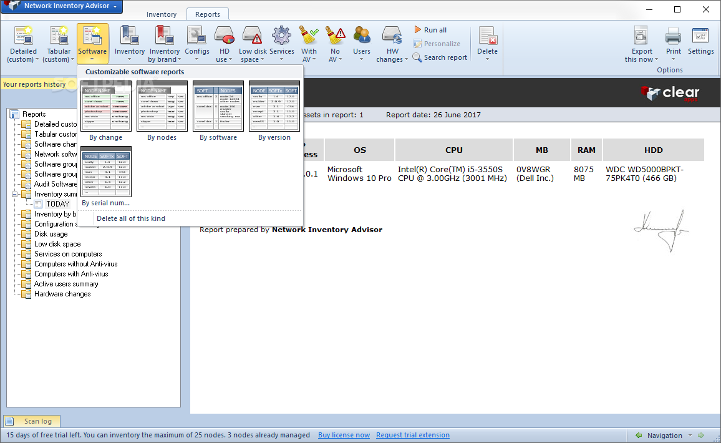721x443 pixels.
Task: Select the TODAY report in the tree
Action: 58,204
